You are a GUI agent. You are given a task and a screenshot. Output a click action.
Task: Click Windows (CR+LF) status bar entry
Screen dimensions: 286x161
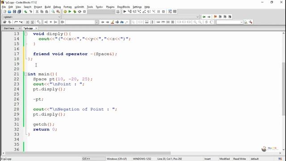117,159
